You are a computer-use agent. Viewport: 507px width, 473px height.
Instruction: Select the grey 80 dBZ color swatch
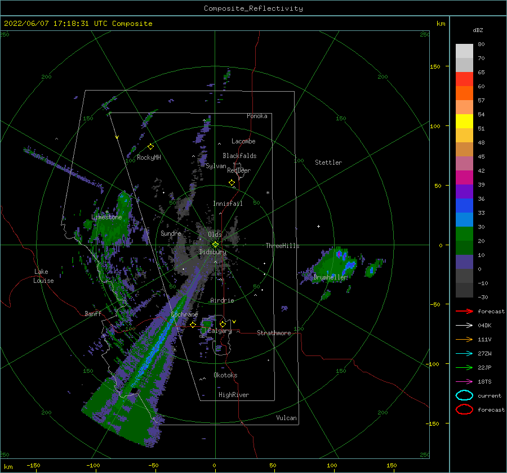(464, 51)
